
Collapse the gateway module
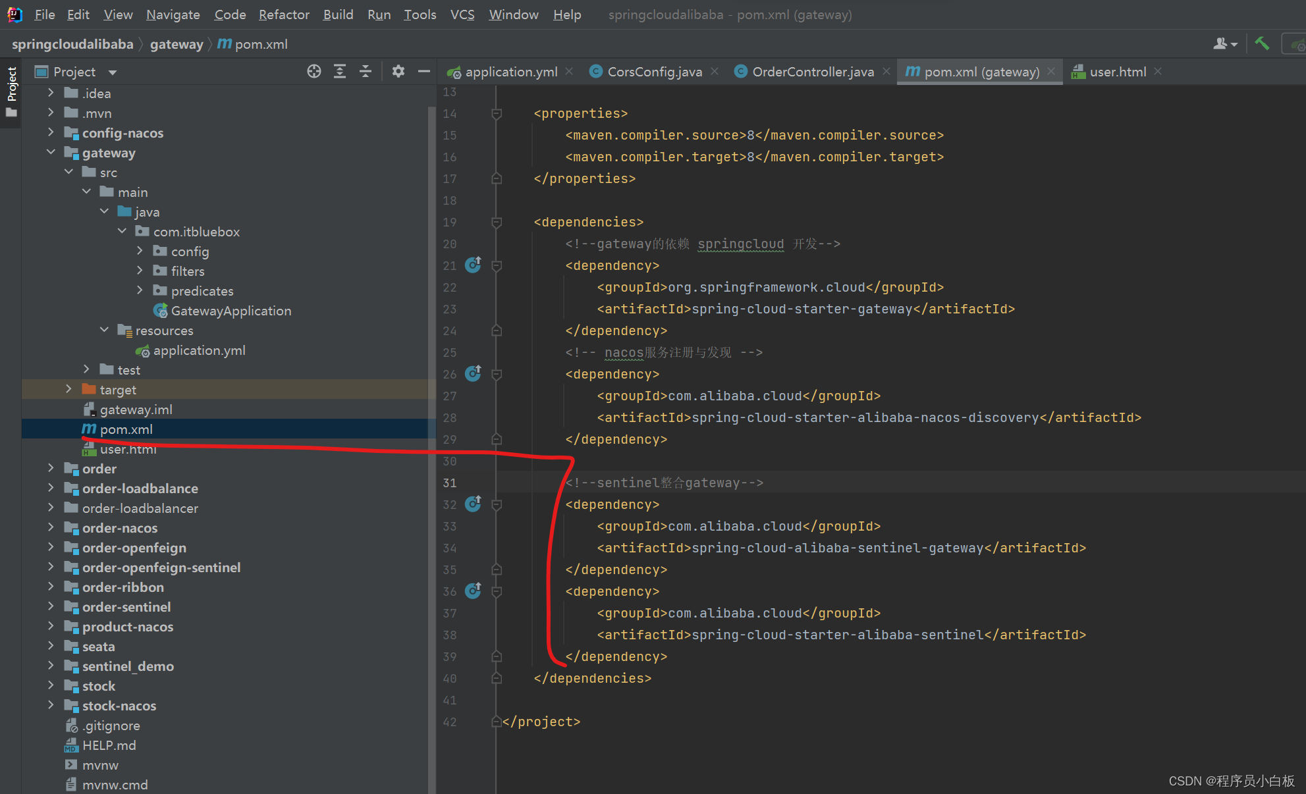click(51, 152)
